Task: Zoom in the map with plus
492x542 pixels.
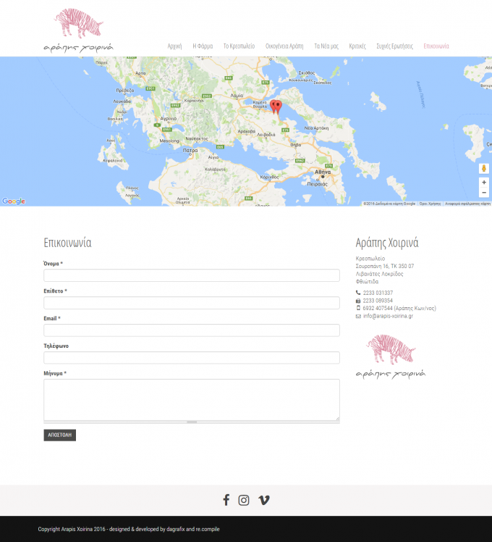Action: click(x=484, y=182)
